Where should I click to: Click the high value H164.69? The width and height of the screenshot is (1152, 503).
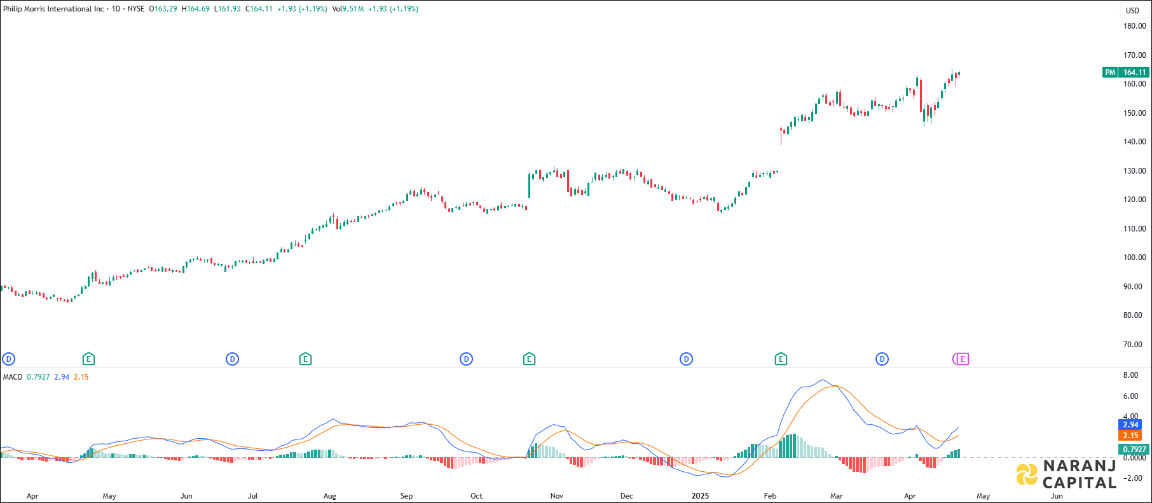point(196,9)
